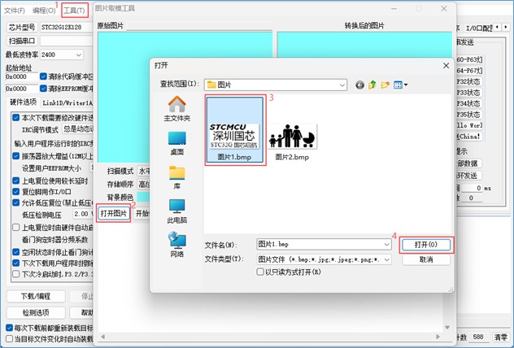Toggle 每次下载前都重新装载目标文件

(x=10, y=328)
